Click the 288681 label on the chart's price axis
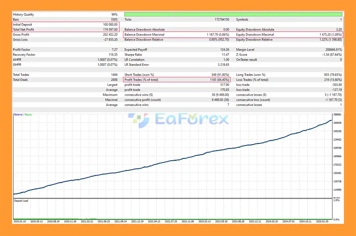The width and height of the screenshot is (356, 236). (337, 114)
